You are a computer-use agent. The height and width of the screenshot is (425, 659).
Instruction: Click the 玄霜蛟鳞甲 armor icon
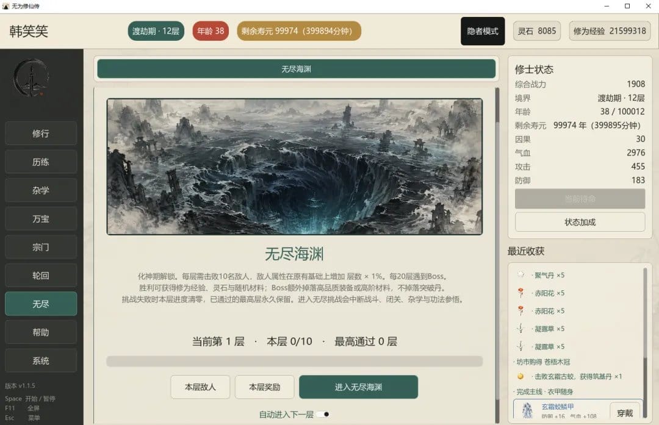point(527,410)
